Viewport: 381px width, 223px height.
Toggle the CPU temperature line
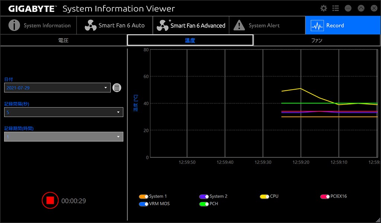click(x=265, y=196)
